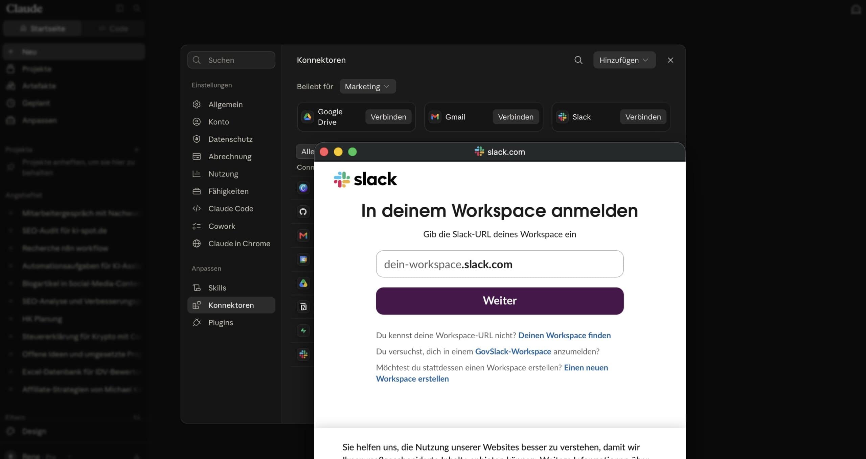Click the Konnektoren dialog title
Image resolution: width=866 pixels, height=459 pixels.
tap(321, 60)
